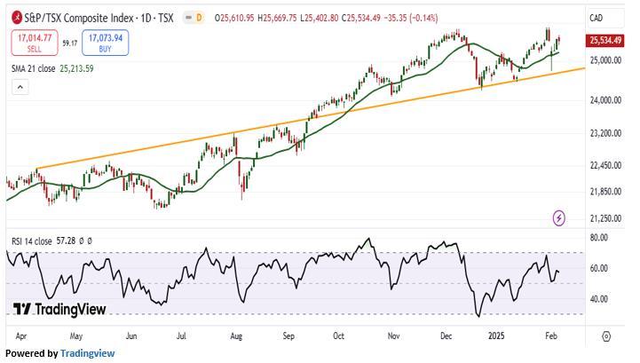Click the 80.00 RSI axis label
Screen dimensions: 640x363
[x=599, y=238]
